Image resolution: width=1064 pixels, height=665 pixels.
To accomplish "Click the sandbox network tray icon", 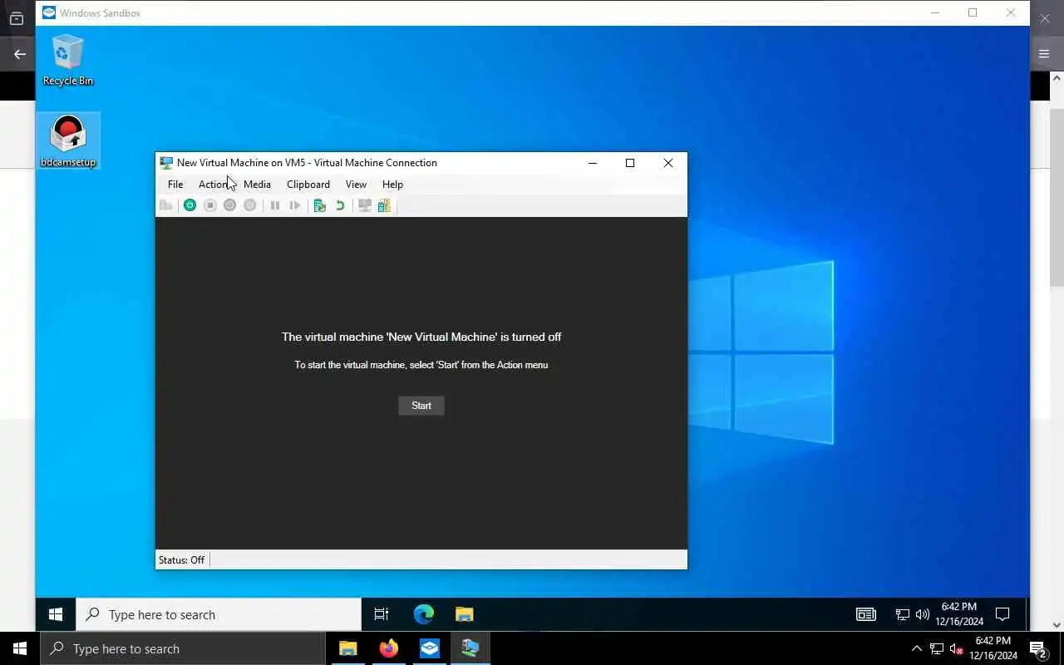I will (903, 615).
